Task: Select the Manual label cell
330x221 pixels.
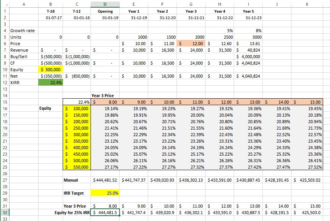Action: pos(71,180)
